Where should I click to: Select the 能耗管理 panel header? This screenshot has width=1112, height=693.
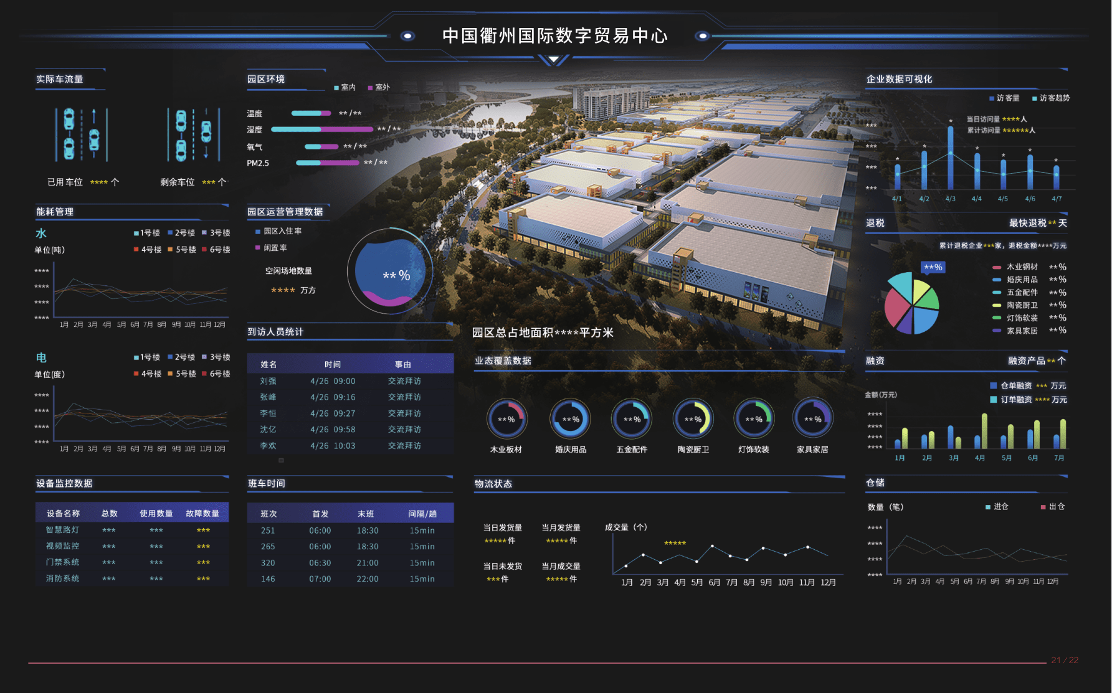tap(55, 212)
